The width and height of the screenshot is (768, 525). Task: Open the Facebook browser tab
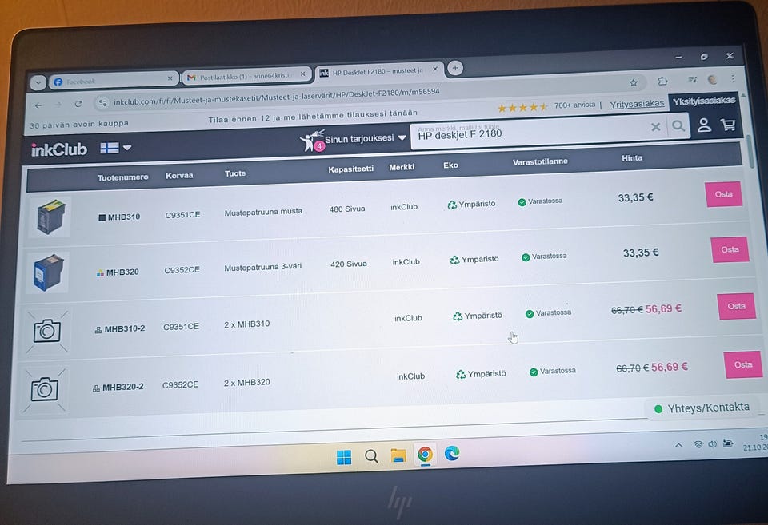click(x=113, y=80)
